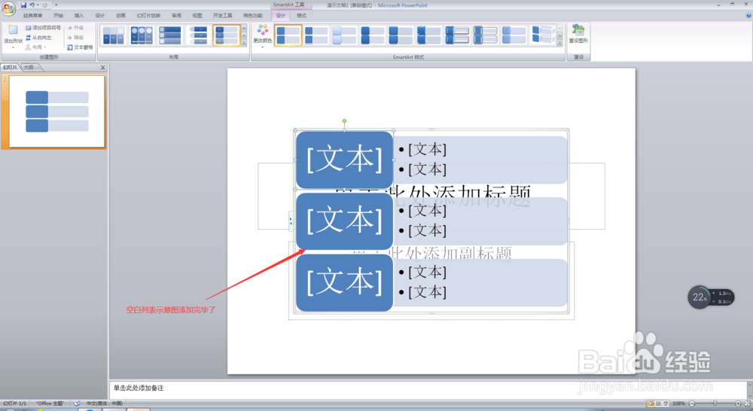Expand the SmartArt 样式 gallery more button
The image size is (753, 411).
pyautogui.click(x=560, y=43)
